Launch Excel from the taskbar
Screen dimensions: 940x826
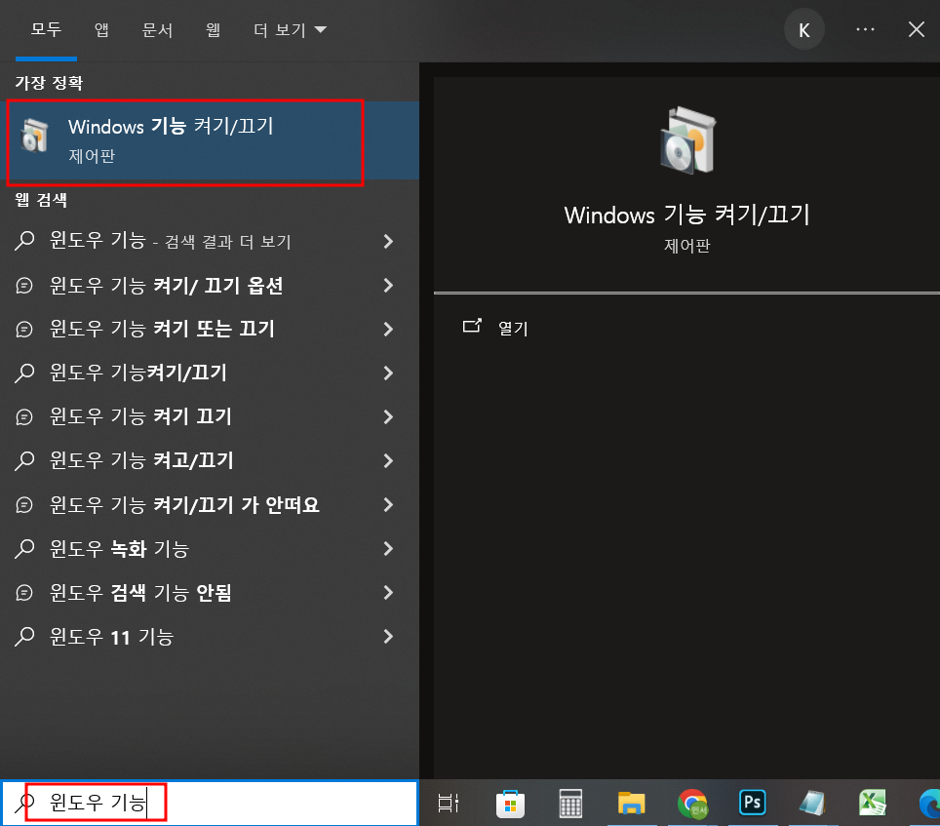[873, 803]
